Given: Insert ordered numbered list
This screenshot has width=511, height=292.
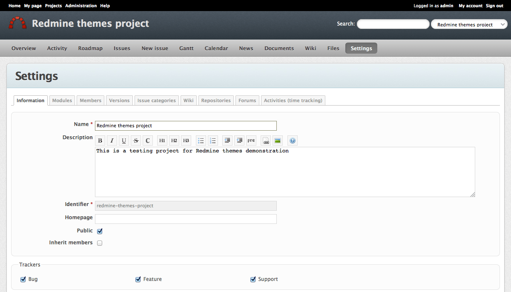Looking at the screenshot, I should point(213,140).
